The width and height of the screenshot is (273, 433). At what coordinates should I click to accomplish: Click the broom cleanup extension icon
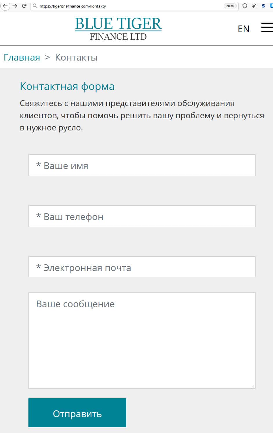tap(254, 6)
